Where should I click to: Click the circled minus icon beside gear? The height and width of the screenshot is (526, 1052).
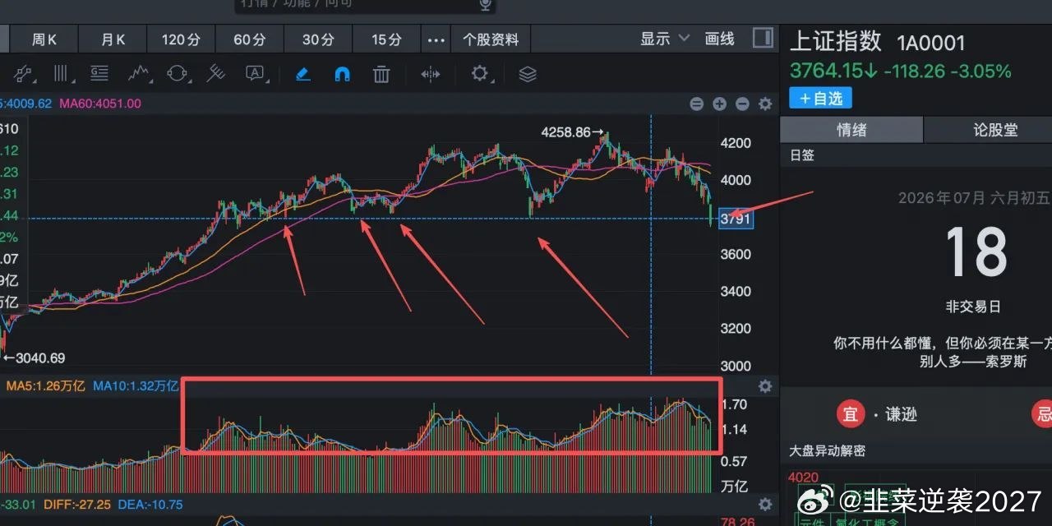pyautogui.click(x=742, y=104)
